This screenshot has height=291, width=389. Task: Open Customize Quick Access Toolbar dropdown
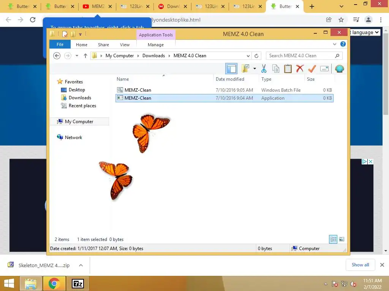pos(81,34)
